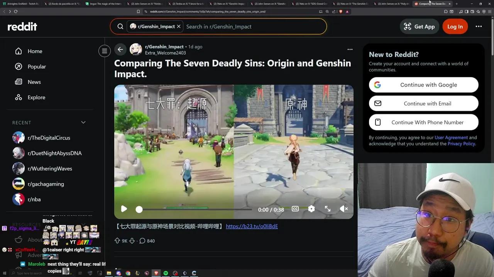This screenshot has width=494, height=277.
Task: Remove the r/Genshin_Impact search filter
Action: [179, 27]
